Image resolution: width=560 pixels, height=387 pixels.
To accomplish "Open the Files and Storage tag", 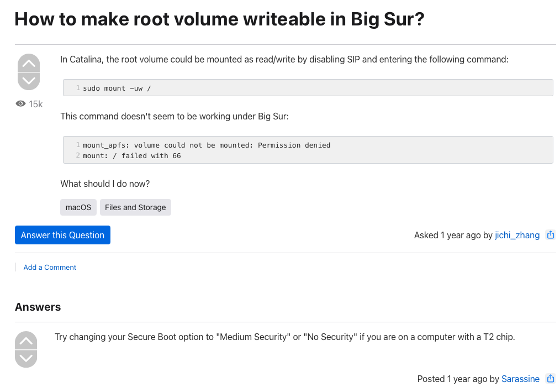I will click(x=135, y=207).
